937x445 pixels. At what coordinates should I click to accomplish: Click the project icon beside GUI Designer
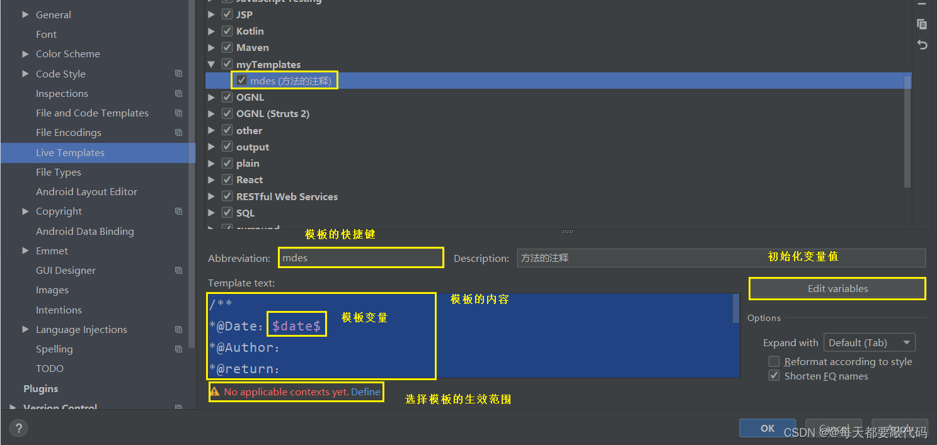[x=178, y=270]
